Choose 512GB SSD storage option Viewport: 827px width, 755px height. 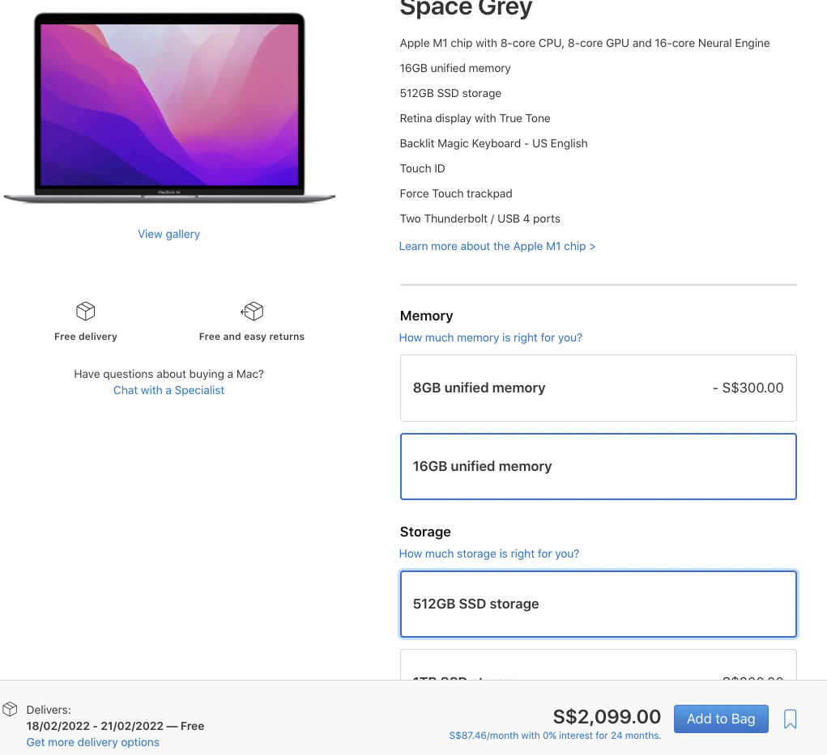point(598,604)
